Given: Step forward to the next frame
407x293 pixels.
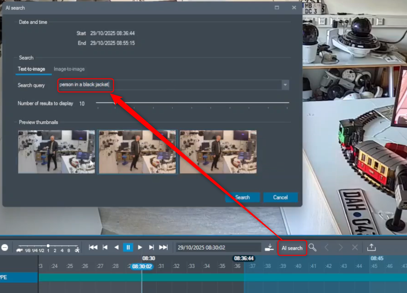Looking at the screenshot, I should coord(152,247).
